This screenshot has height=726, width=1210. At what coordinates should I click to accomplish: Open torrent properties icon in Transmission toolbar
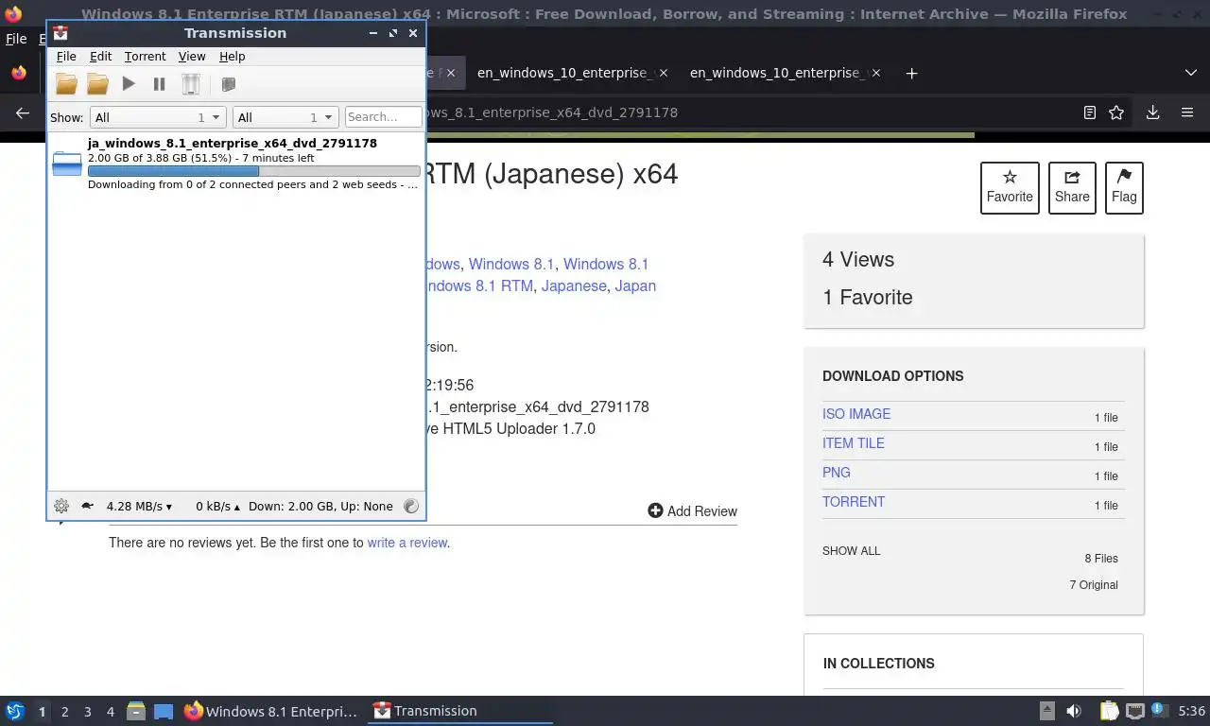point(228,84)
